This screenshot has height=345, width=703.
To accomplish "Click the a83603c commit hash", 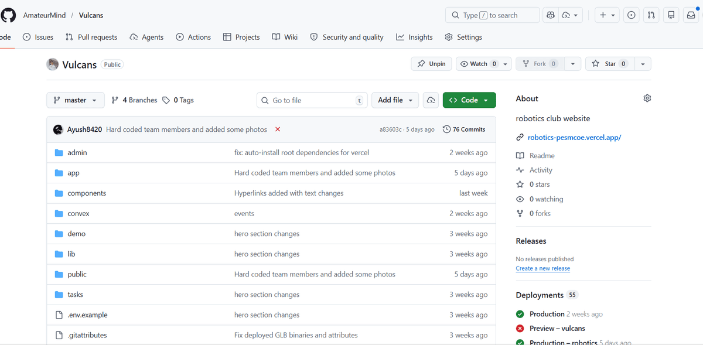I will tap(390, 129).
